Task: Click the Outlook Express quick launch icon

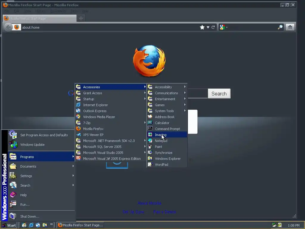Action: click(x=38, y=225)
